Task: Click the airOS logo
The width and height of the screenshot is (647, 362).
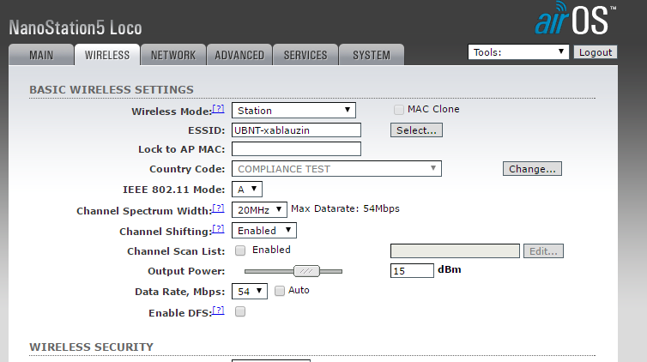Action: [575, 18]
